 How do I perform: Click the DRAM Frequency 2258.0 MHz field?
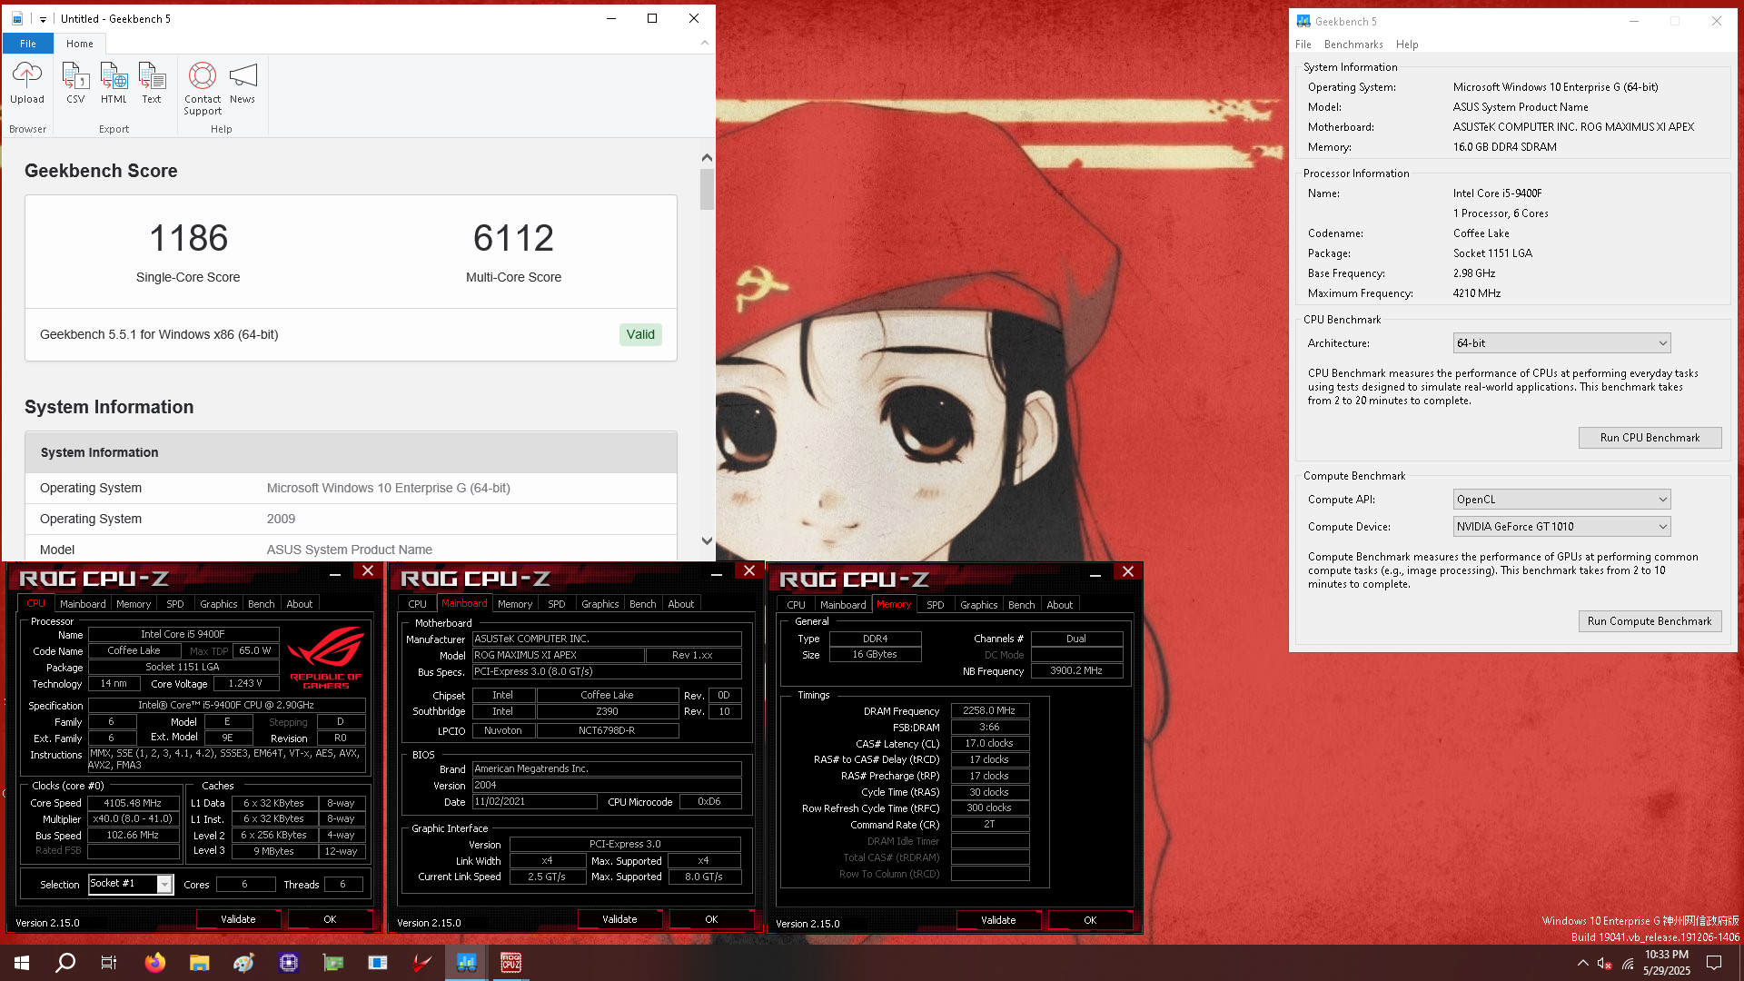click(989, 711)
